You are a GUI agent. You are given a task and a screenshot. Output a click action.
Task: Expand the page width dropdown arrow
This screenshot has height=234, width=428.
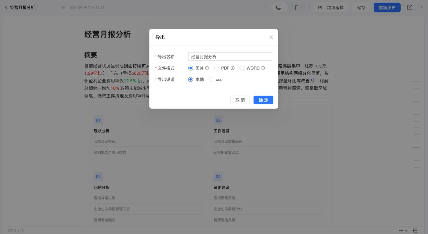coord(406,231)
